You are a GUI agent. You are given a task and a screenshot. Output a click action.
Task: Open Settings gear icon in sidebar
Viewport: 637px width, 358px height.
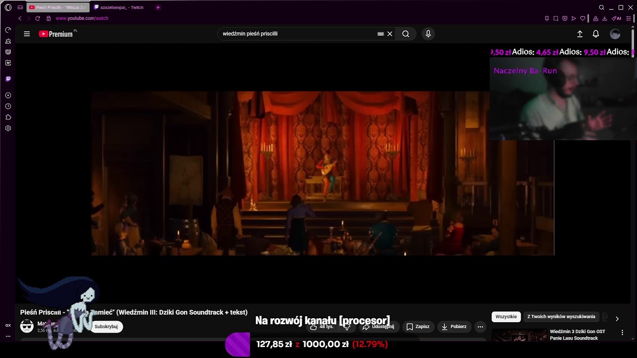tap(8, 128)
